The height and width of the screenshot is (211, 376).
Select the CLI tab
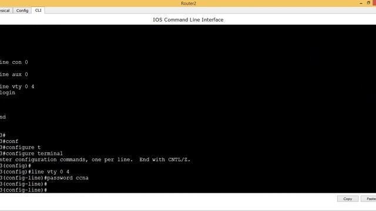click(38, 11)
